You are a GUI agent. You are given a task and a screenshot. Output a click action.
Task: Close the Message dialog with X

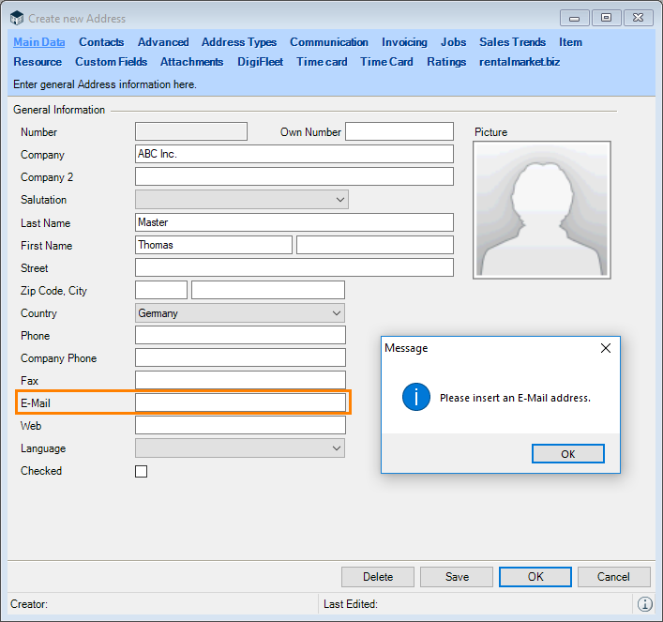point(605,348)
